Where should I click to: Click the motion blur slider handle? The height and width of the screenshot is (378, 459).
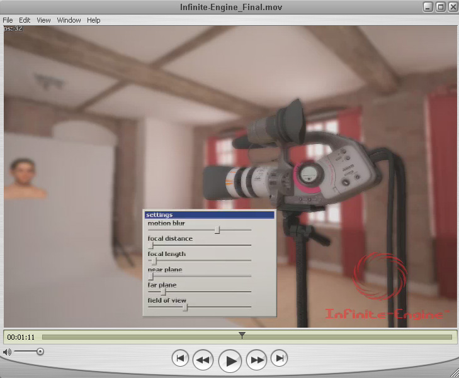coord(217,230)
